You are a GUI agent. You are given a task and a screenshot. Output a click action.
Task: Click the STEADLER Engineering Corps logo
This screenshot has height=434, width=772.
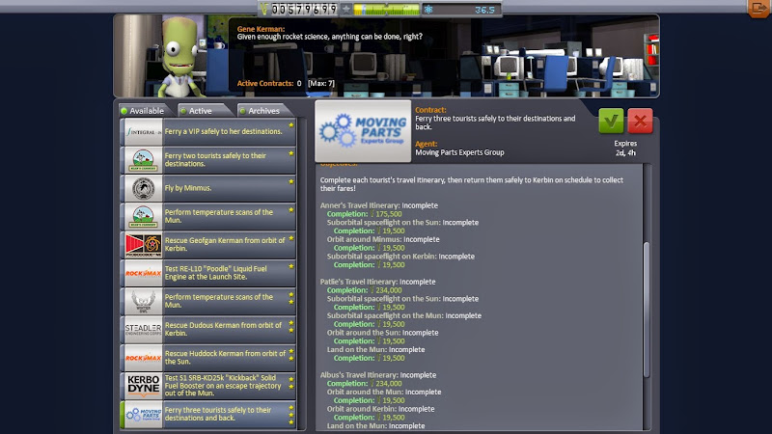pos(143,330)
